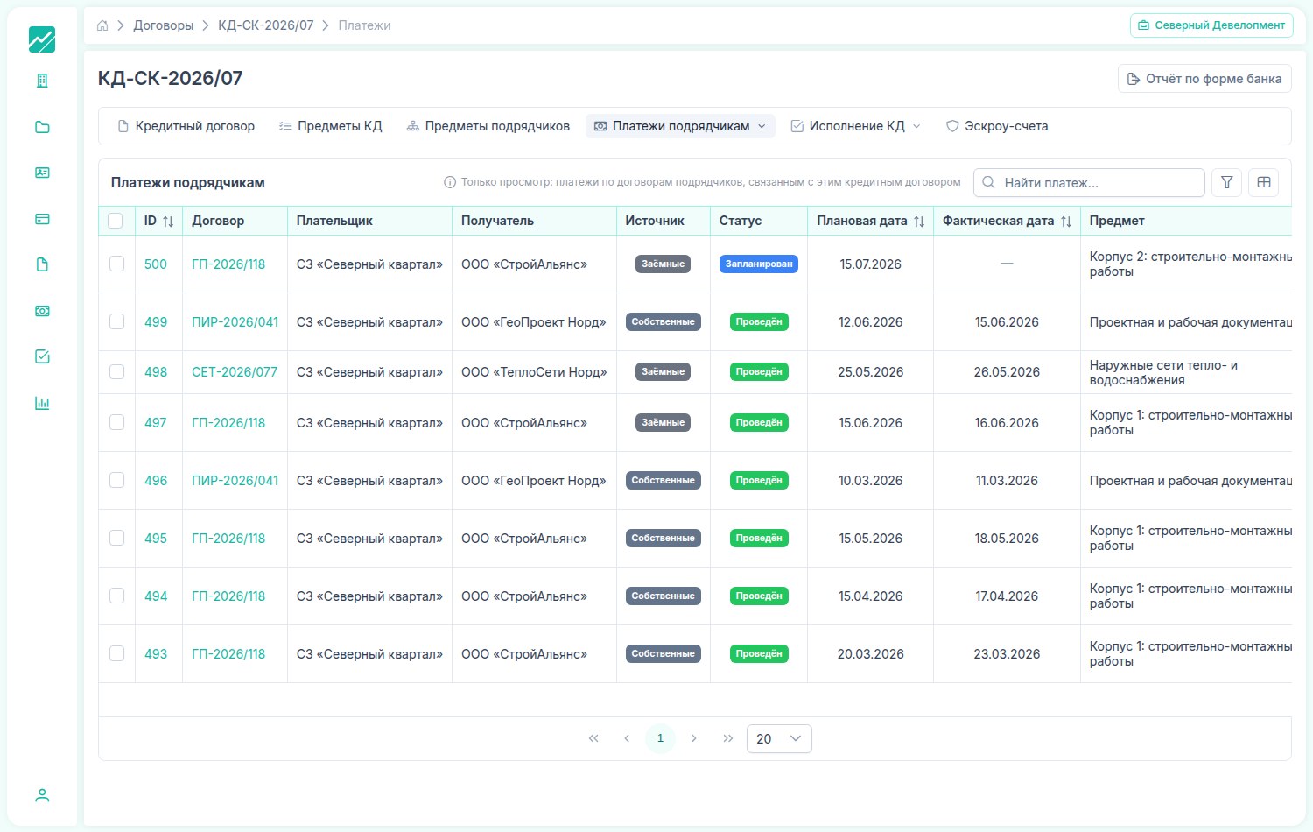The width and height of the screenshot is (1313, 832).
Task: Check the box for payment 493
Action: [116, 653]
